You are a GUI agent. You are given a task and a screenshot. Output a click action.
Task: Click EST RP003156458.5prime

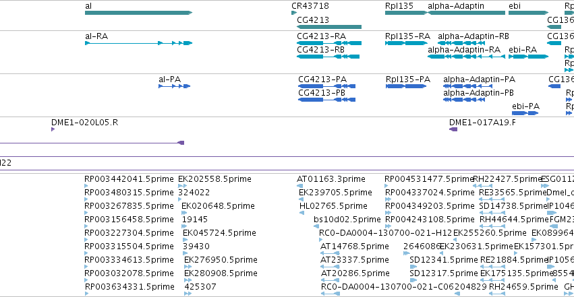pyautogui.click(x=129, y=220)
